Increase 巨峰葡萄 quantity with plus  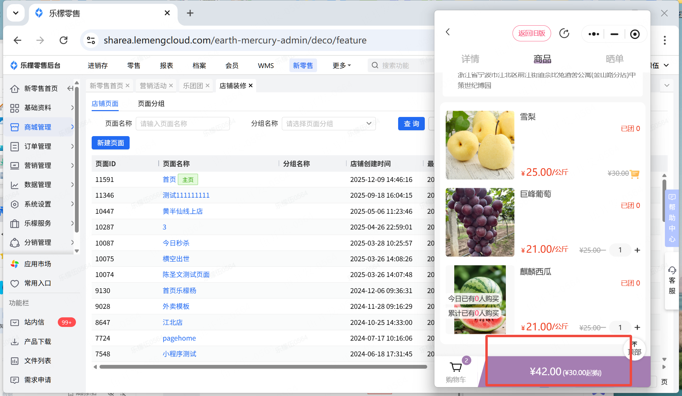click(x=637, y=250)
